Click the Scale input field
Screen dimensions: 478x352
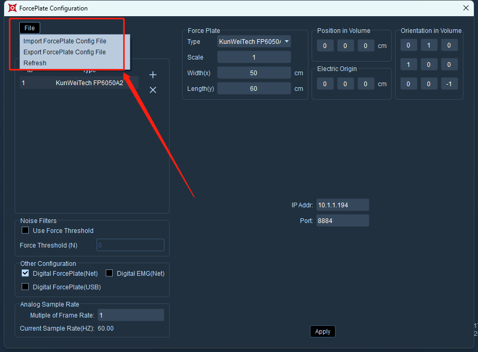point(254,57)
